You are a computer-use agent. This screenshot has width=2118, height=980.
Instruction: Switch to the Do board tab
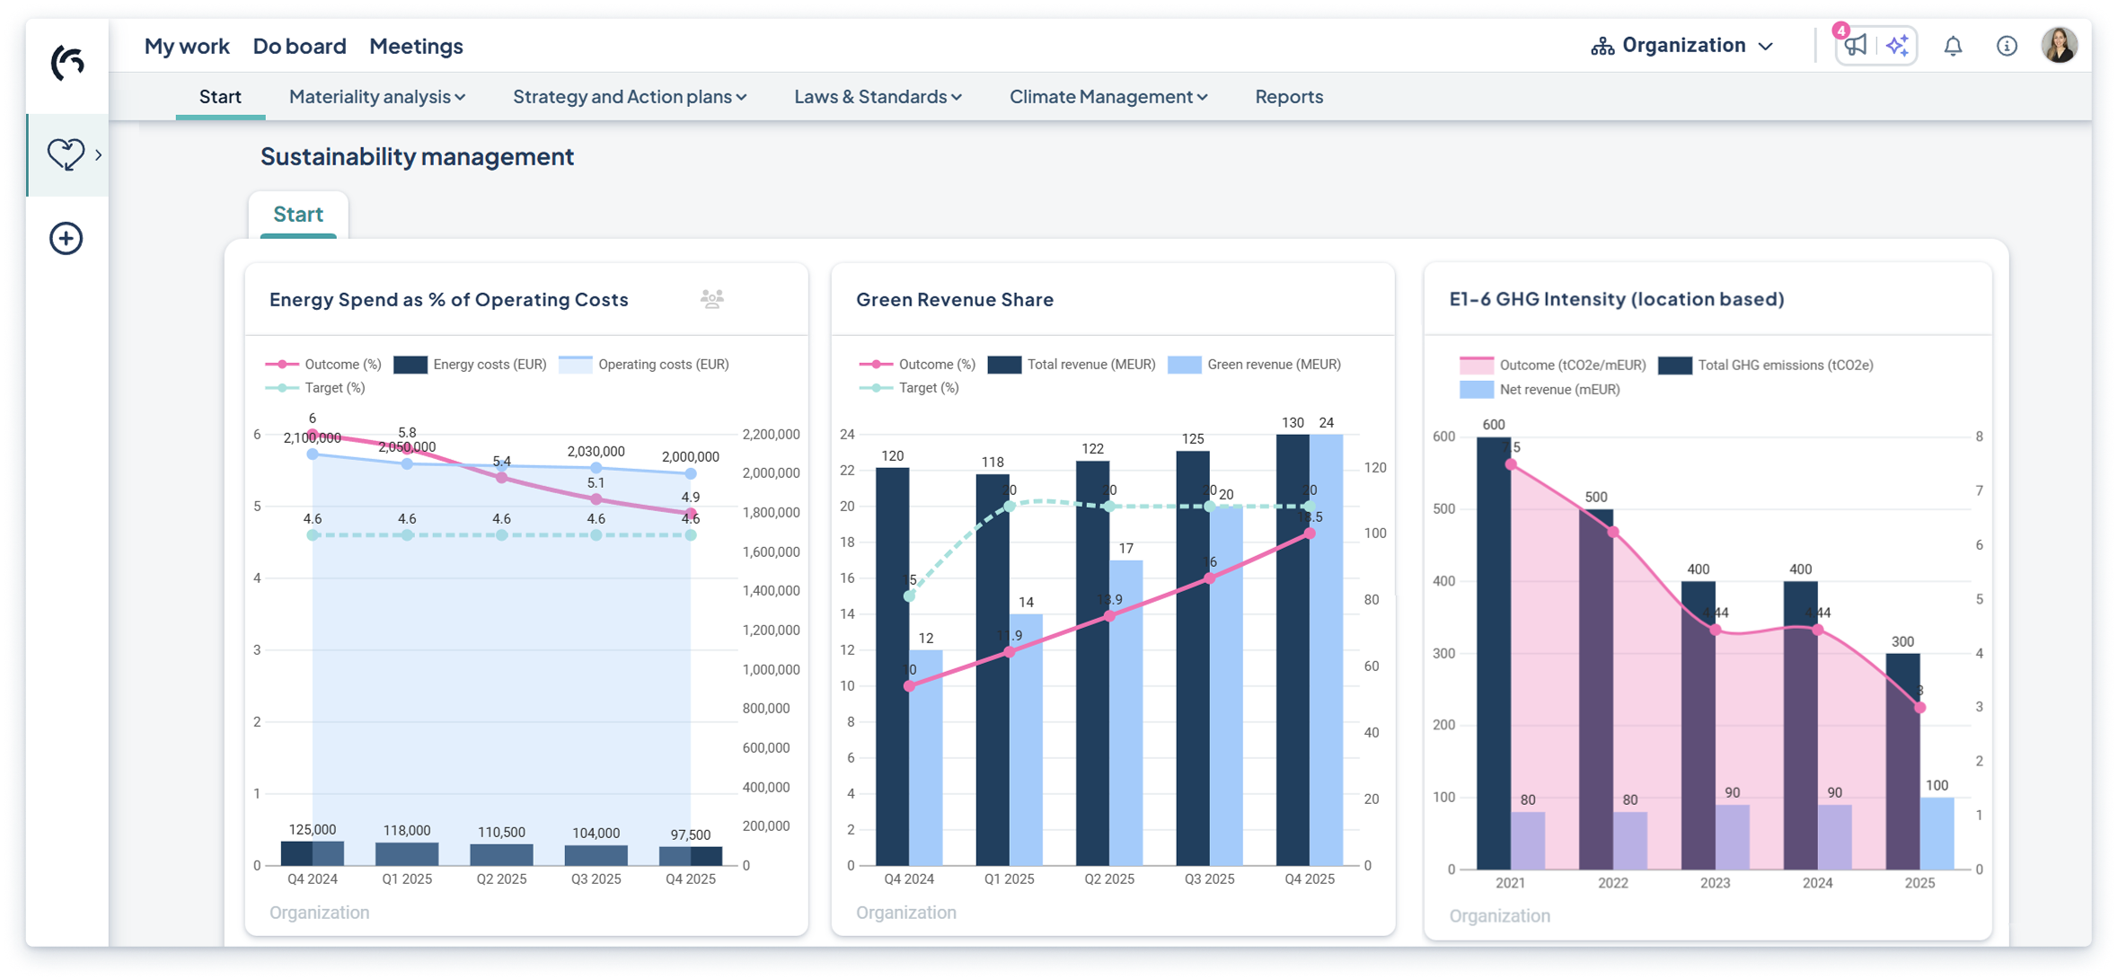[x=299, y=46]
